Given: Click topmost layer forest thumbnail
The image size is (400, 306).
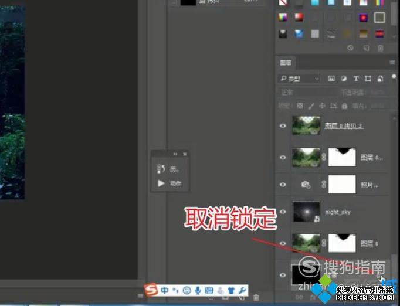Looking at the screenshot, I should [x=306, y=125].
